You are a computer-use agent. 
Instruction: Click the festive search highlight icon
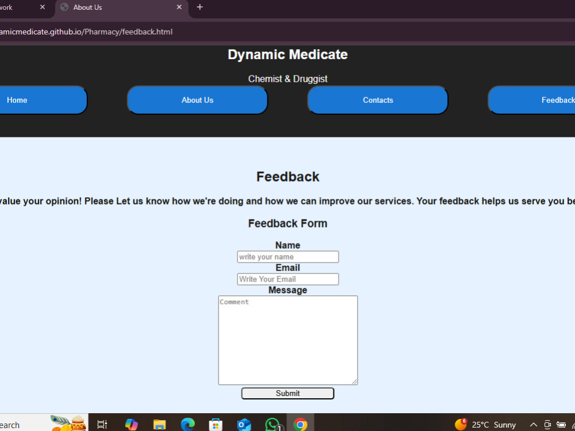coord(68,423)
